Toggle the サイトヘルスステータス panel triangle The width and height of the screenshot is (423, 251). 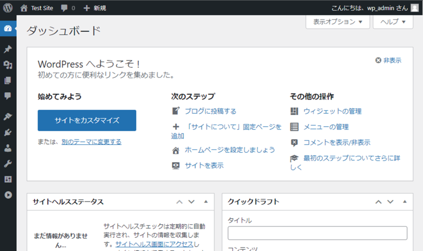206,202
